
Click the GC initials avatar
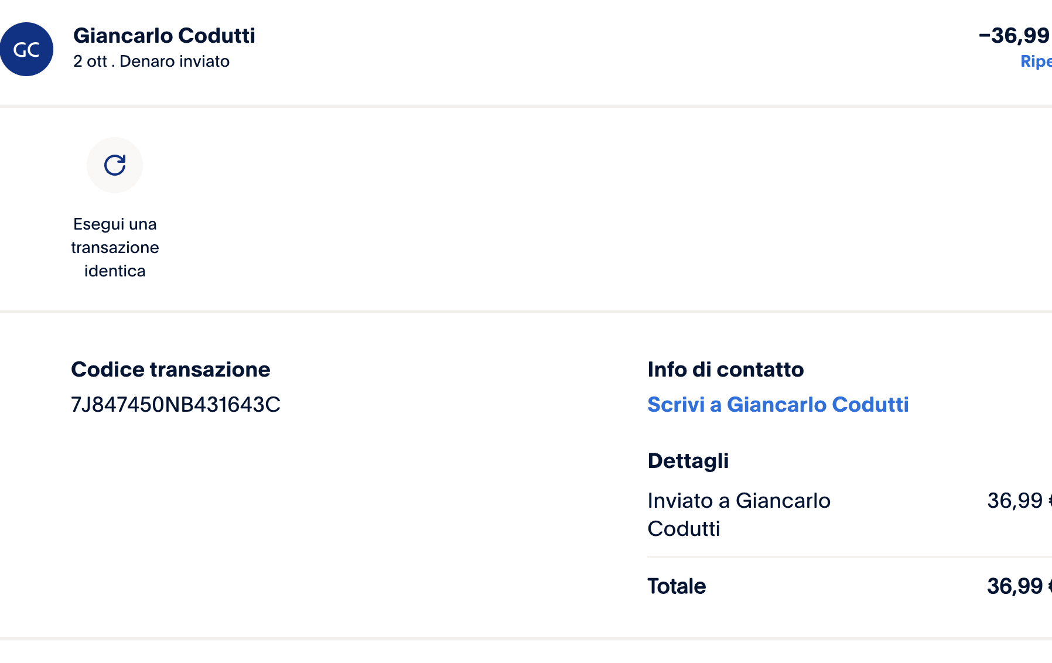click(x=26, y=49)
